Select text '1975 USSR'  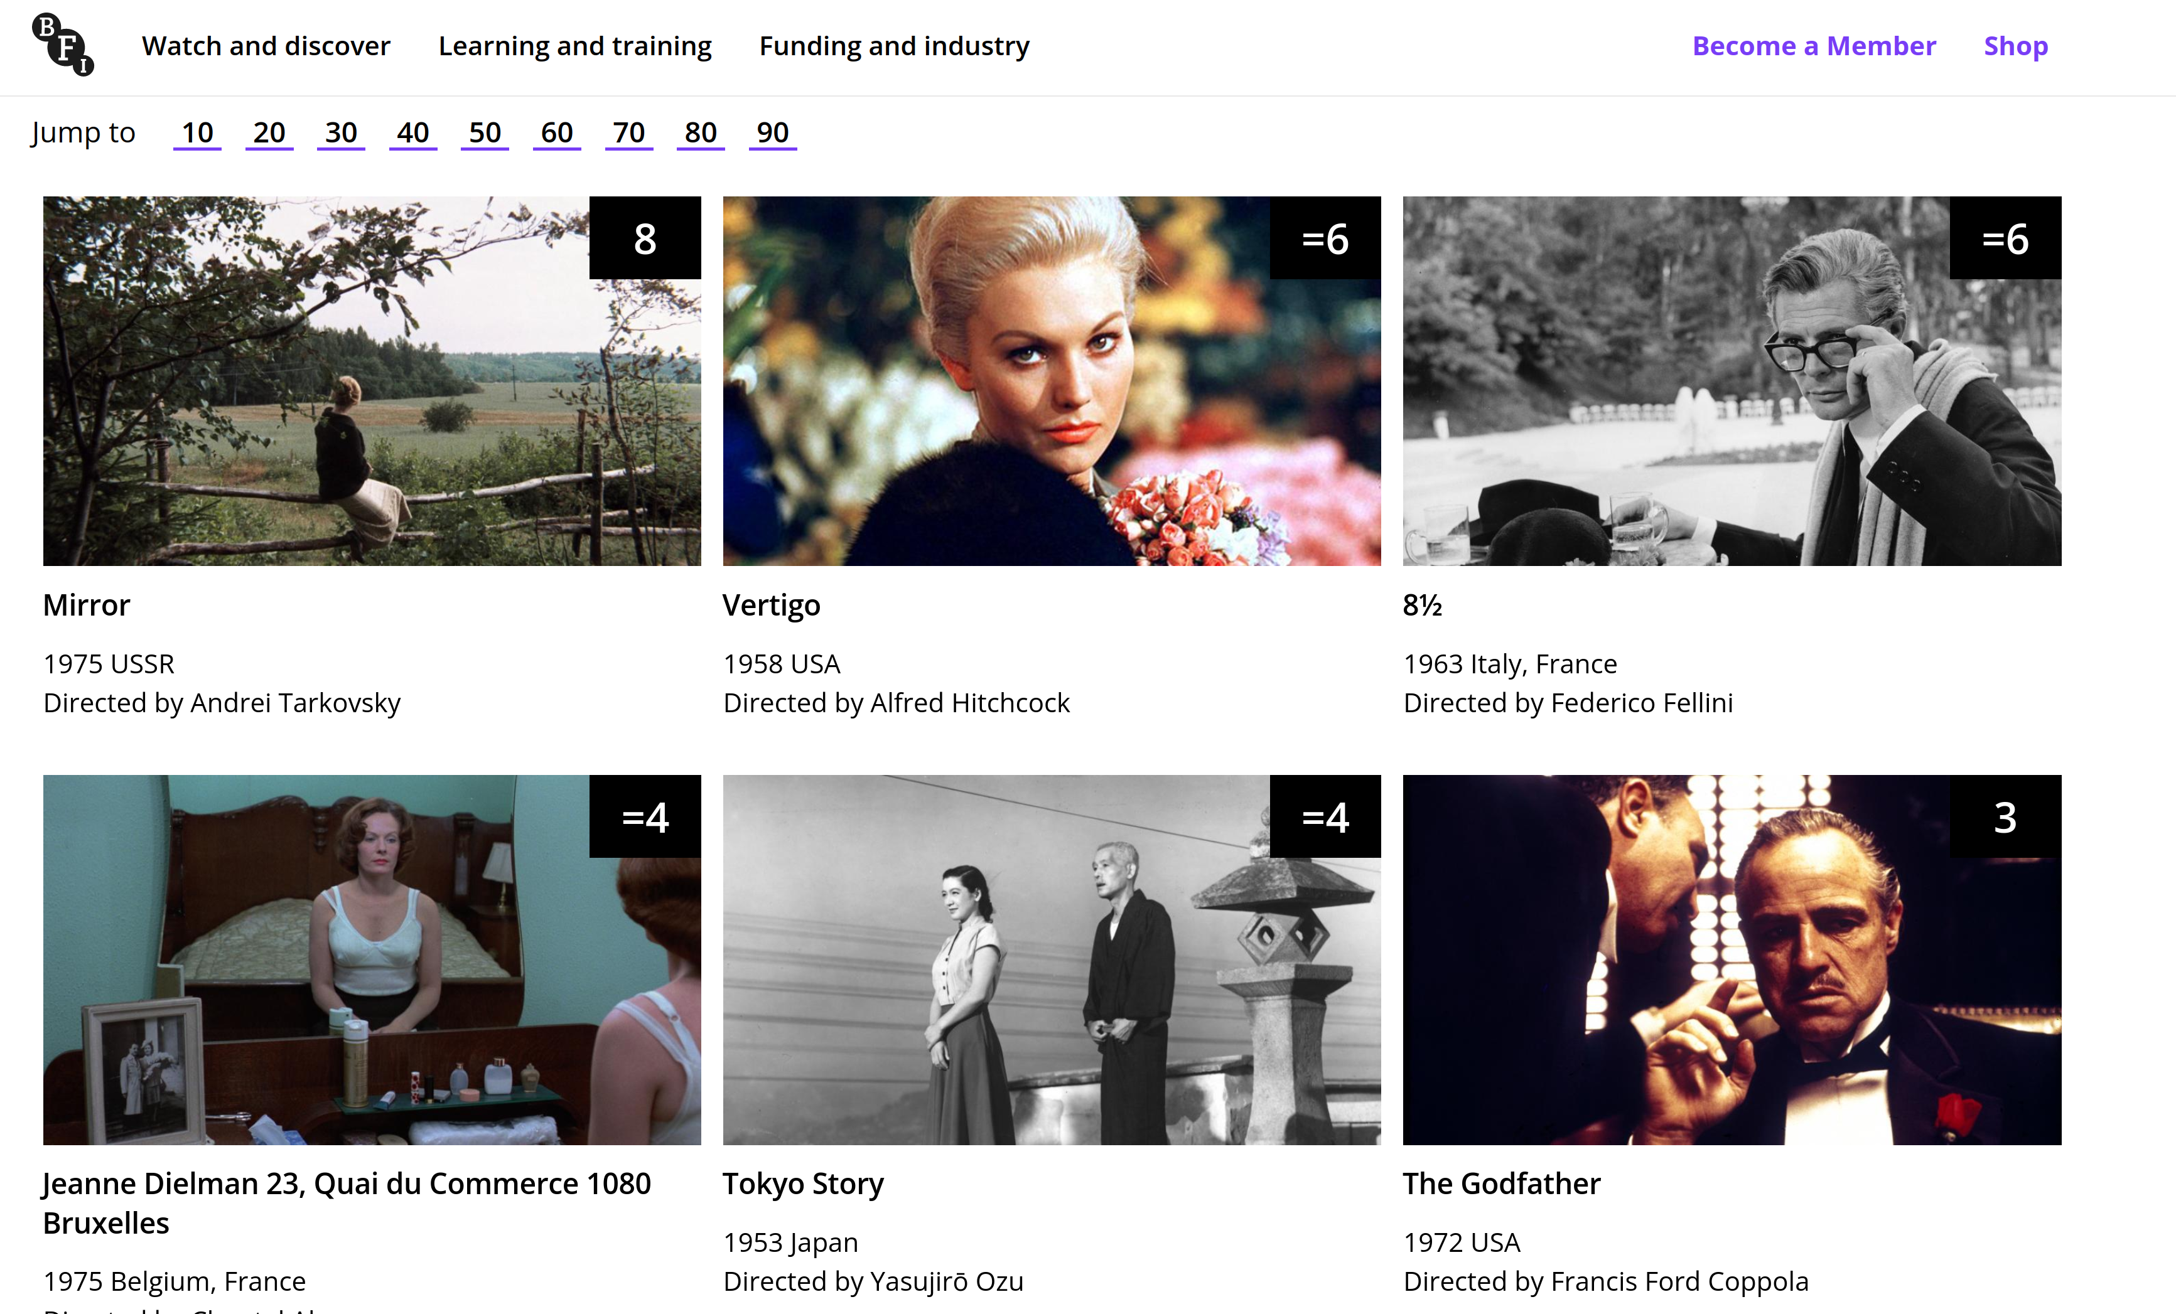(x=109, y=664)
